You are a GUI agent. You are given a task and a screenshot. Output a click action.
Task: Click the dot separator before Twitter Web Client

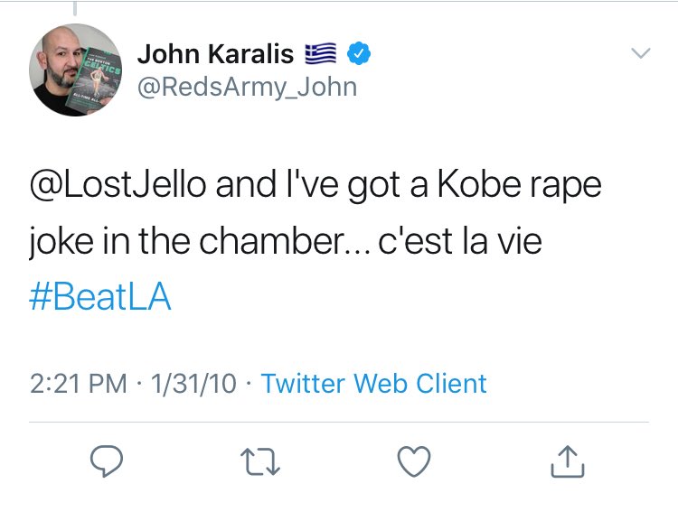[x=250, y=383]
